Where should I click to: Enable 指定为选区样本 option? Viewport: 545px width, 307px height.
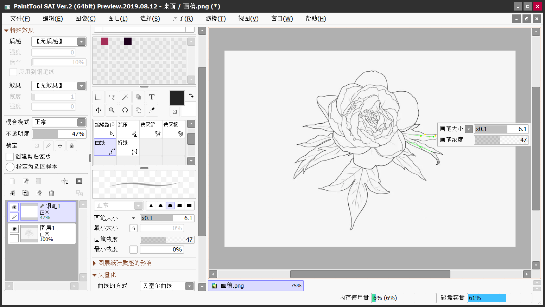click(x=10, y=166)
